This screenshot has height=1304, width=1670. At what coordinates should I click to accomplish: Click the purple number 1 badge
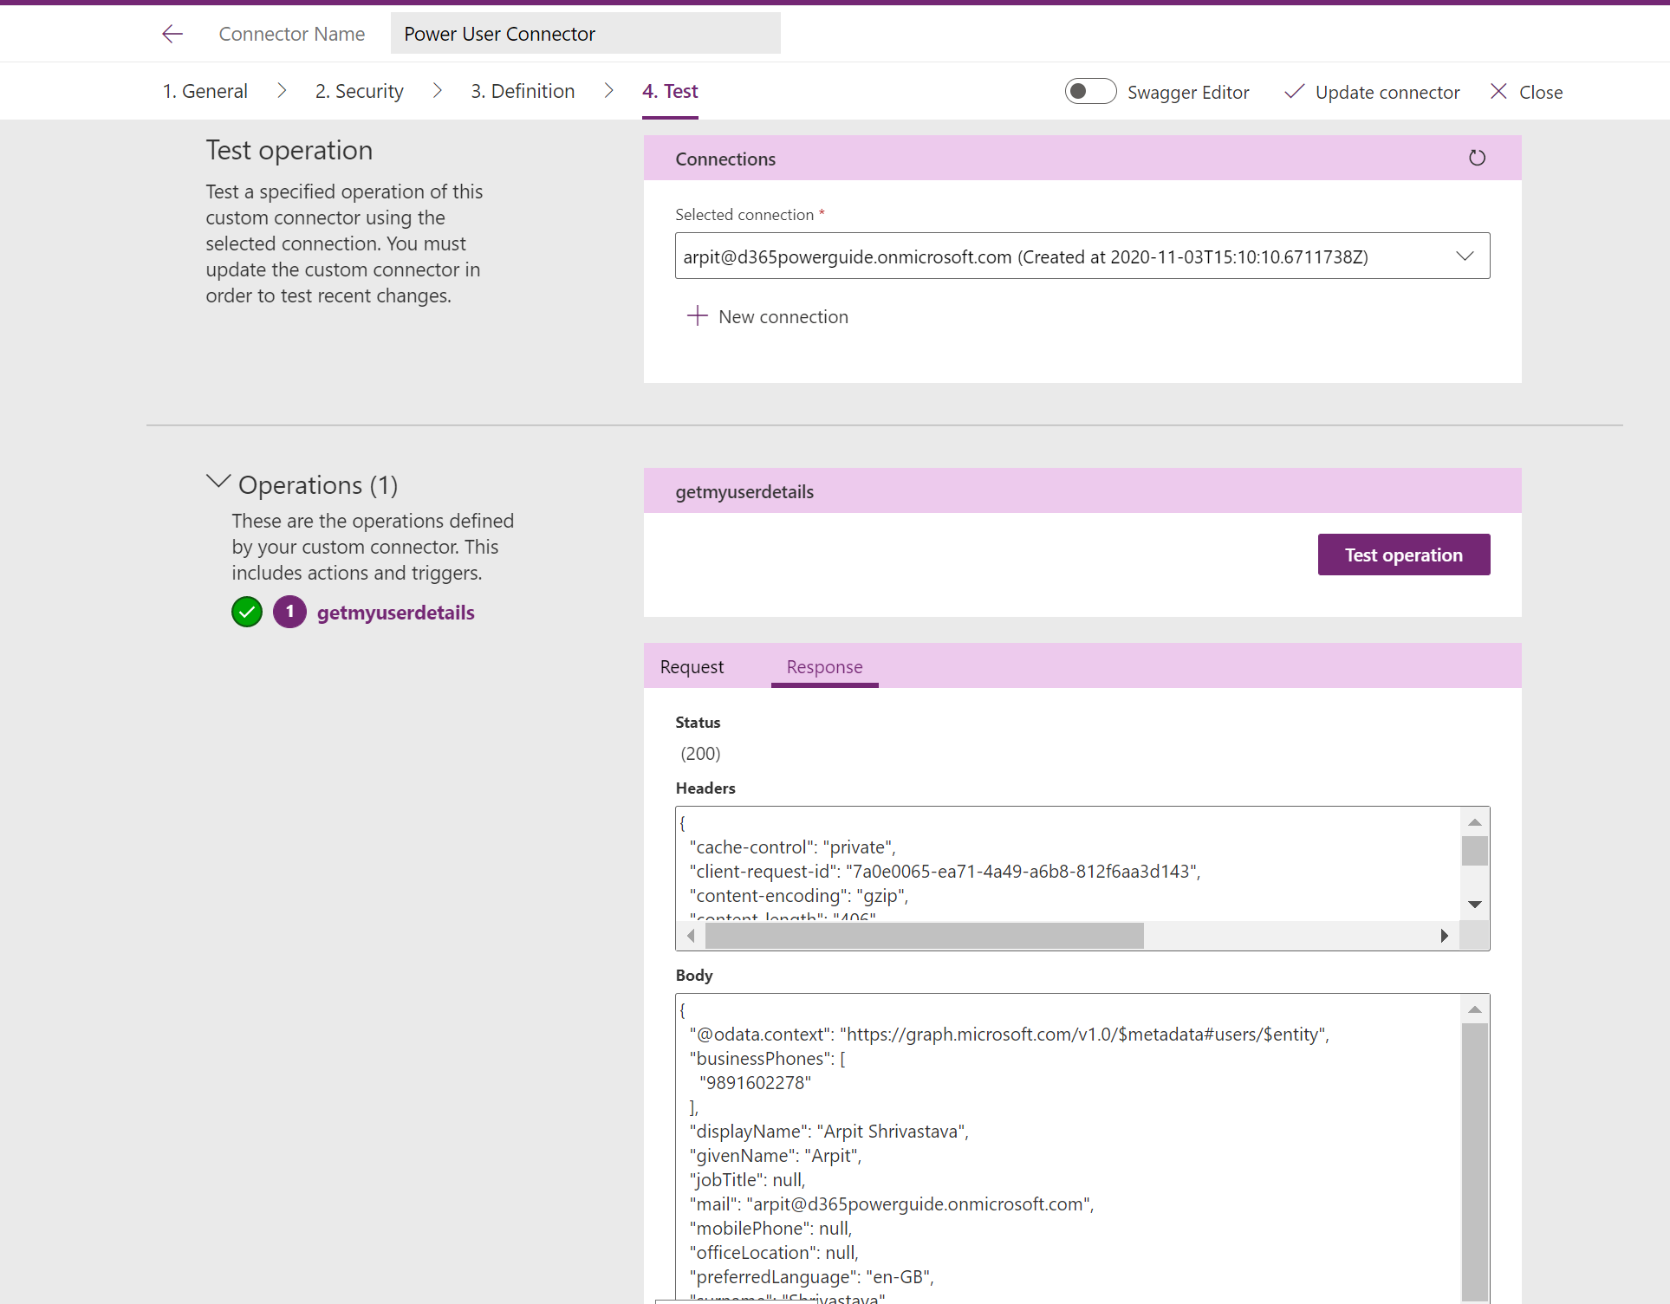click(289, 612)
